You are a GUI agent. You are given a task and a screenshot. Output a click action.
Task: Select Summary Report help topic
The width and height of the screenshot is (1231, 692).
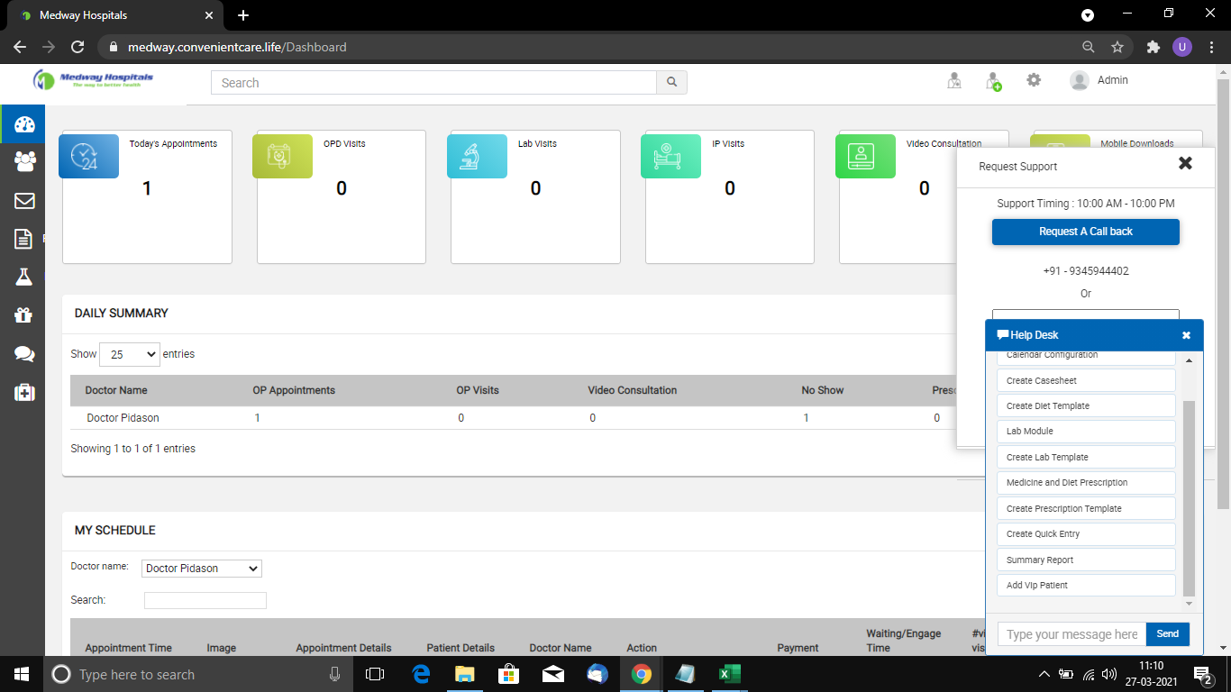[x=1086, y=560]
